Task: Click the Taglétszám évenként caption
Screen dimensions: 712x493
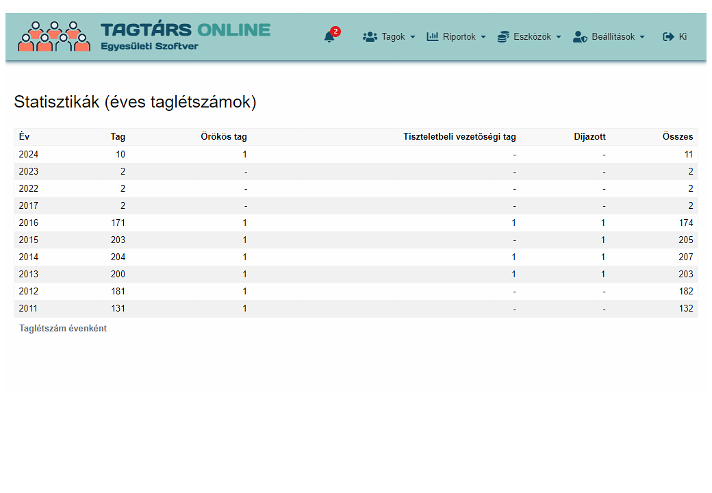Action: point(63,328)
